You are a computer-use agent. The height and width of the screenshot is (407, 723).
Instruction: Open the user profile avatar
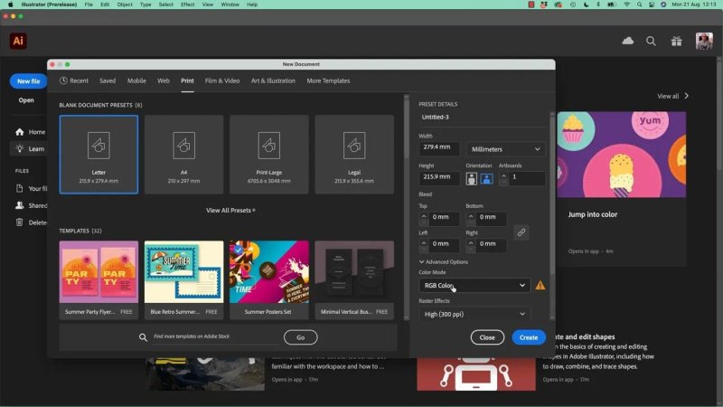point(704,41)
